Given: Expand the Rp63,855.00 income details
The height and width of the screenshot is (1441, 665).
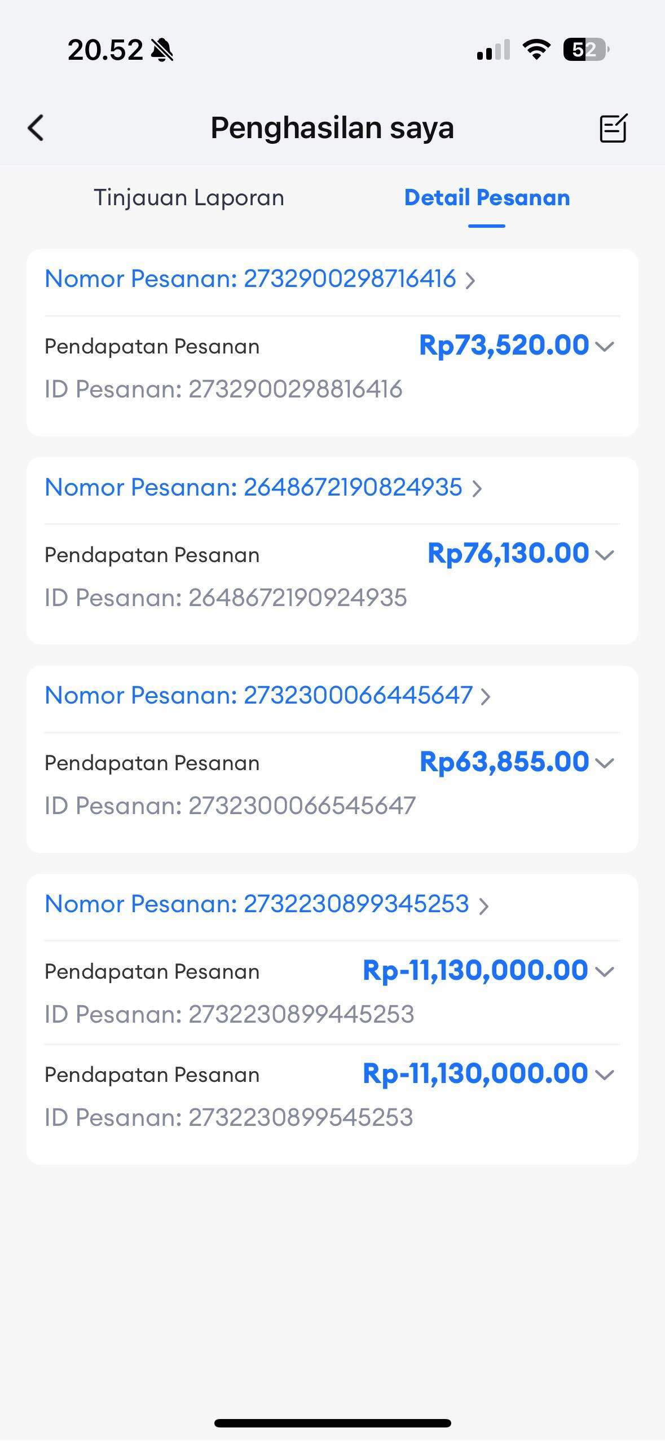Looking at the screenshot, I should (604, 763).
